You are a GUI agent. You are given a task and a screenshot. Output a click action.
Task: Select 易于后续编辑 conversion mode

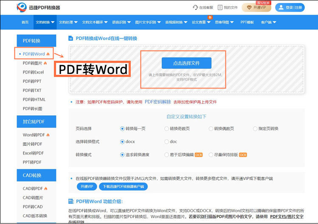tap(166, 155)
